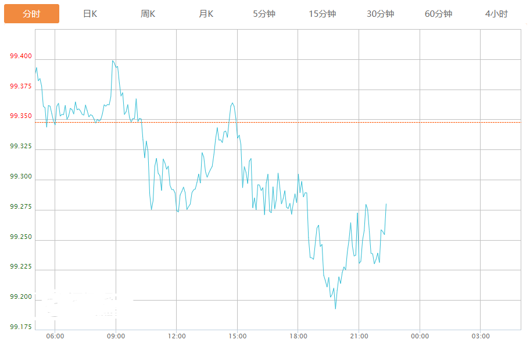Select the 15分钟 interval tab
This screenshot has height=343, width=530.
coord(322,14)
